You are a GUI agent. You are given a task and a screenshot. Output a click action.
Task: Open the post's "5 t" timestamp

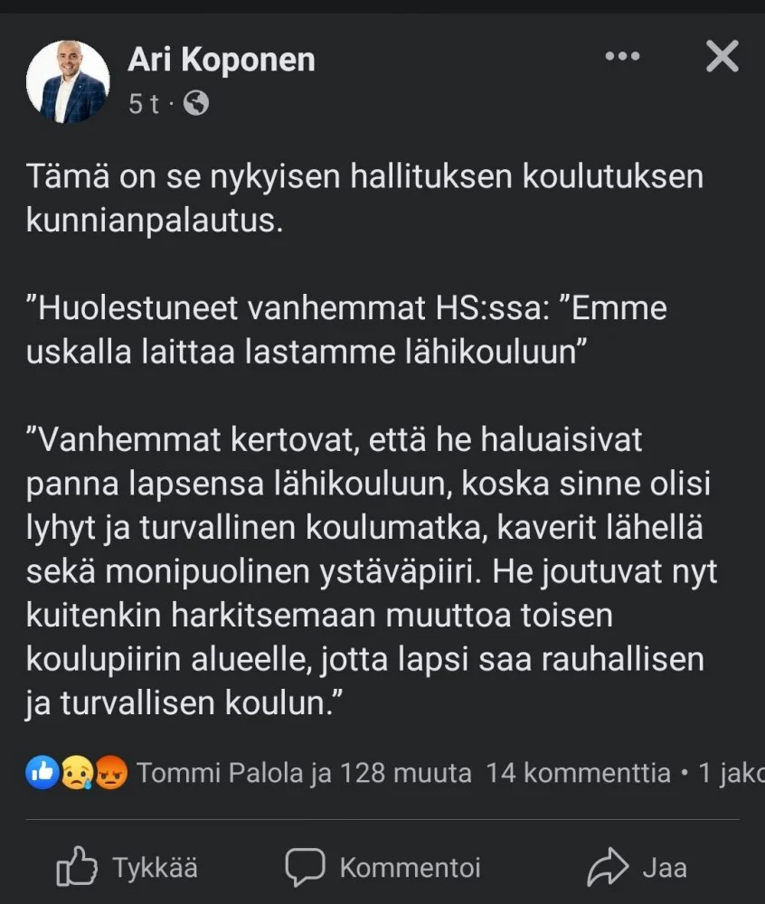click(x=143, y=105)
